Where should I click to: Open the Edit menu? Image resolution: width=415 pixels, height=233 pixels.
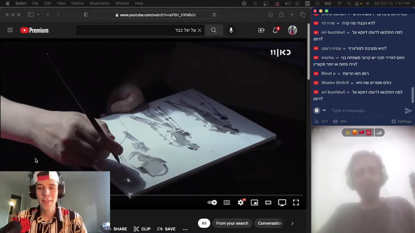48,3
